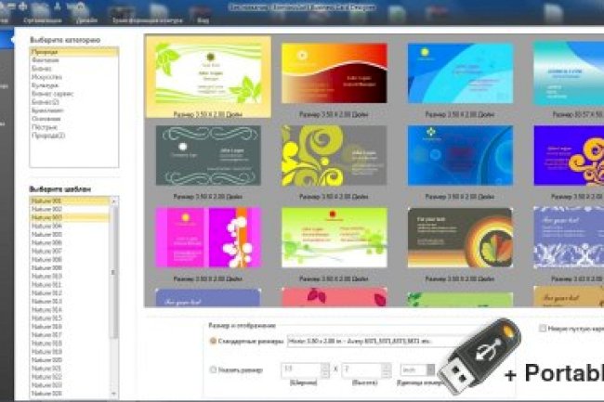Select the Стандартные размеры radio button
Image resolution: width=604 pixels, height=402 pixels.
point(212,344)
